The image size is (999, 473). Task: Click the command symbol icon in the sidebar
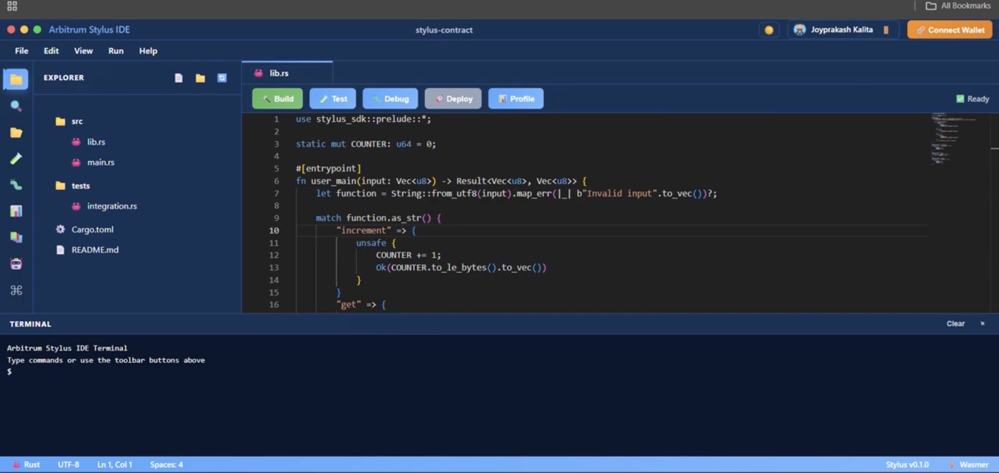point(16,290)
